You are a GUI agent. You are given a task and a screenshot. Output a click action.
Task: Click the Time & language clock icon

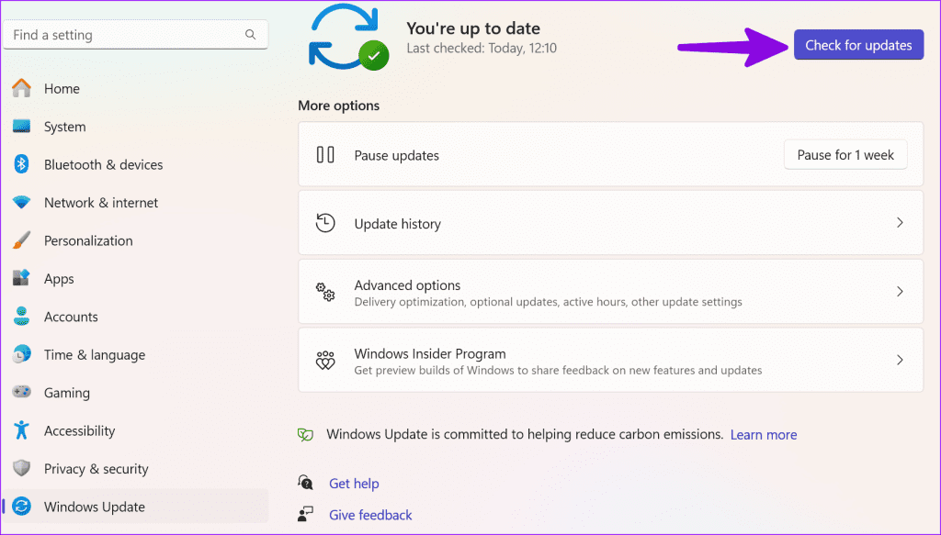(22, 354)
